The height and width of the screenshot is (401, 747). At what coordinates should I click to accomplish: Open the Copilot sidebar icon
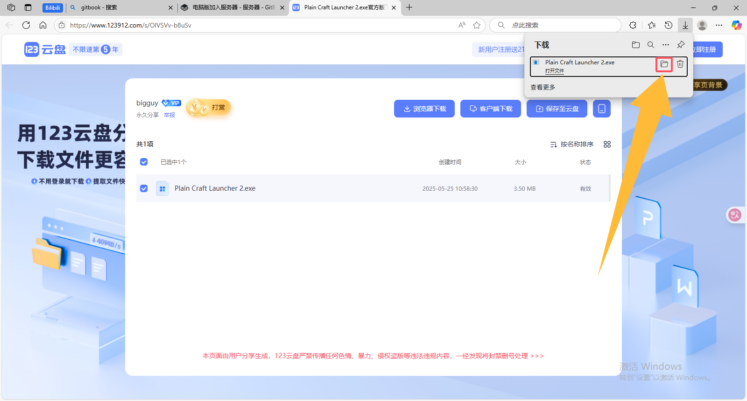click(x=737, y=25)
